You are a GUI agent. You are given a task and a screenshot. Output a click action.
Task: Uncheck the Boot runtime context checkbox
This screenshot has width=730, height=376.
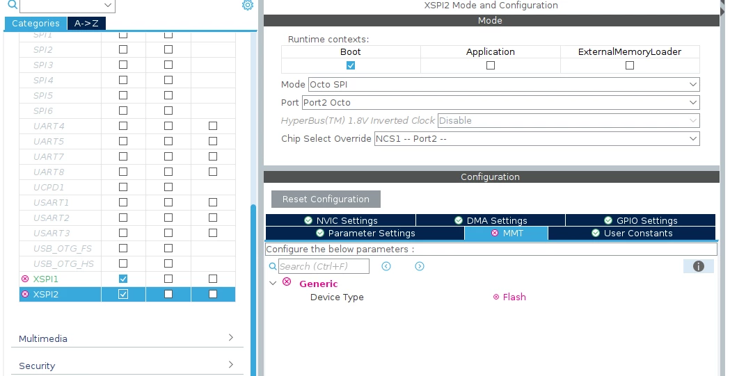(x=351, y=65)
